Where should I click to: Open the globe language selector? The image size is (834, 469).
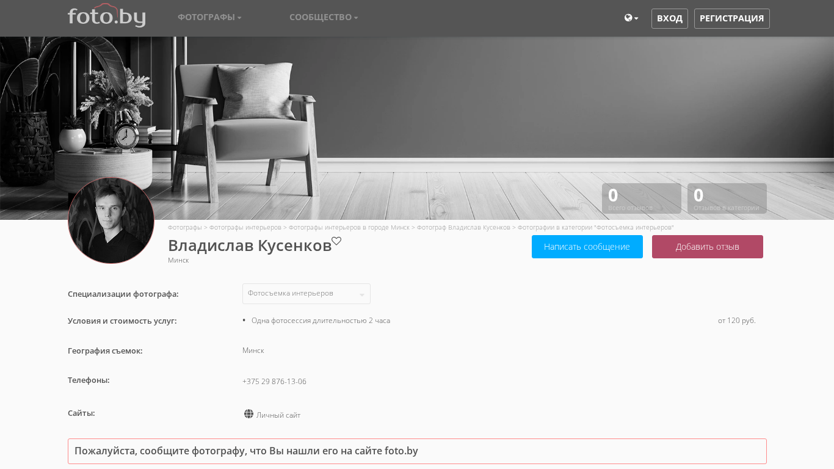(x=631, y=18)
